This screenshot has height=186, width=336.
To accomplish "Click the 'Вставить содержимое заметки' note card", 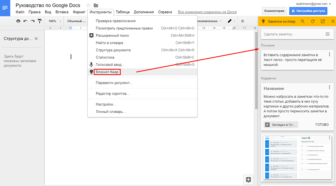I will (297, 60).
